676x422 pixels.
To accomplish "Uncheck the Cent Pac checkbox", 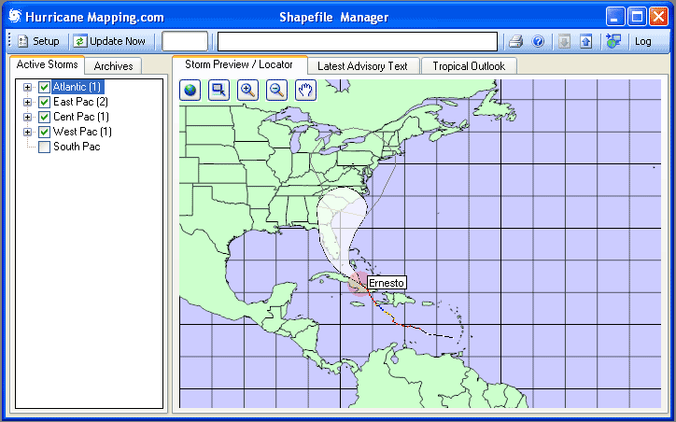I will tap(44, 118).
